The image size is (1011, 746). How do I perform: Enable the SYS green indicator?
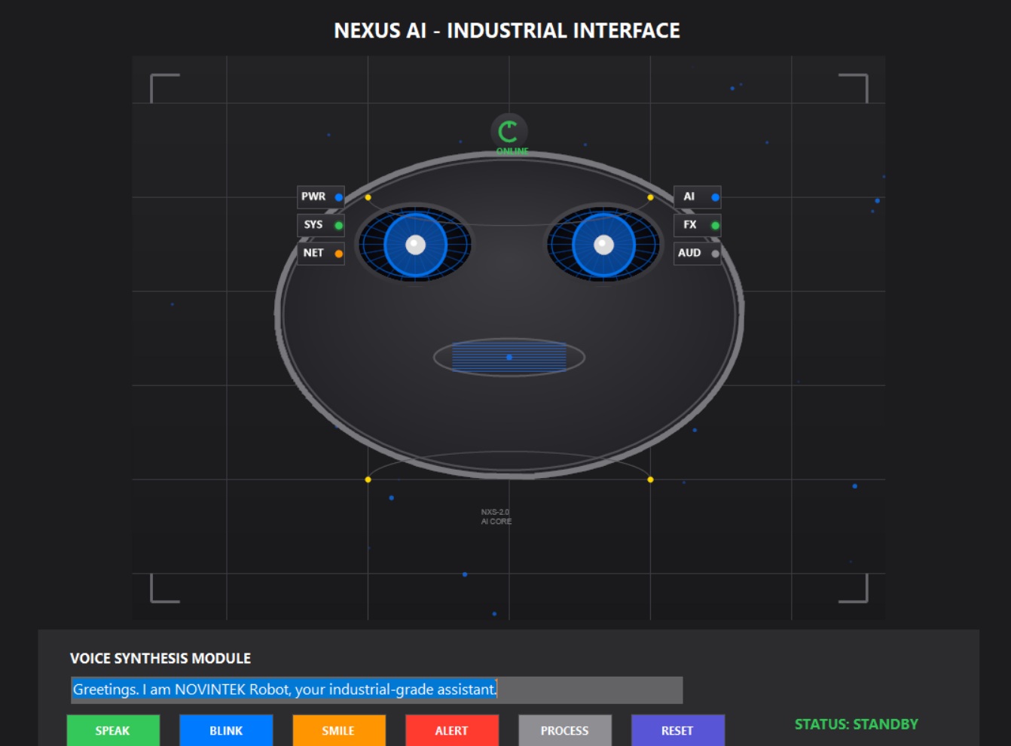click(338, 224)
